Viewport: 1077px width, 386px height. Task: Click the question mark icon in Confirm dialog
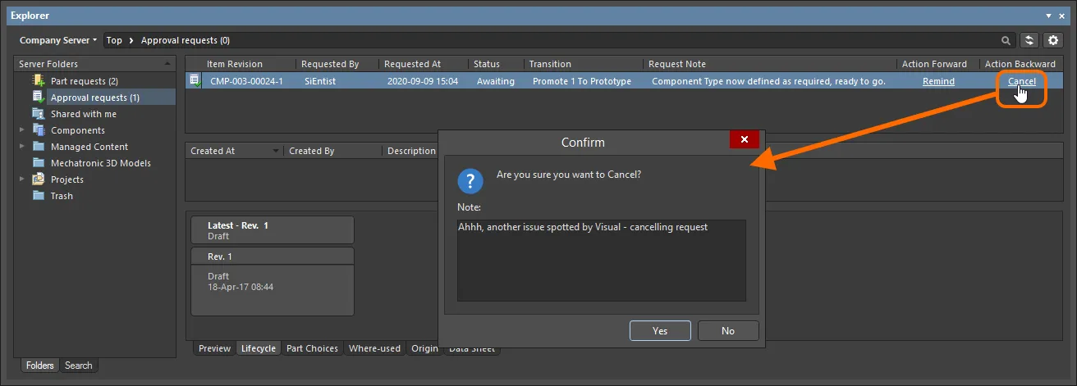click(x=470, y=180)
